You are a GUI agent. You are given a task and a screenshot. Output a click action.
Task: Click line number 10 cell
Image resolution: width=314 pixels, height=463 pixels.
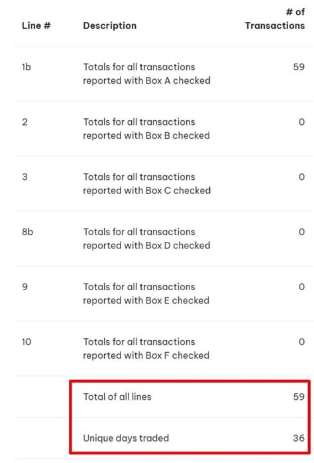point(26,342)
